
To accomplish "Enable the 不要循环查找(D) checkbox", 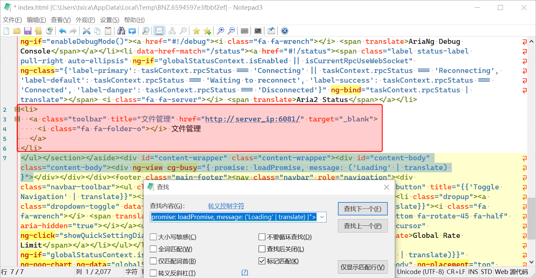I will 262,237.
